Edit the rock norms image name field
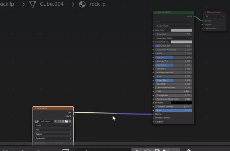230x151 pixels. click(x=46, y=121)
